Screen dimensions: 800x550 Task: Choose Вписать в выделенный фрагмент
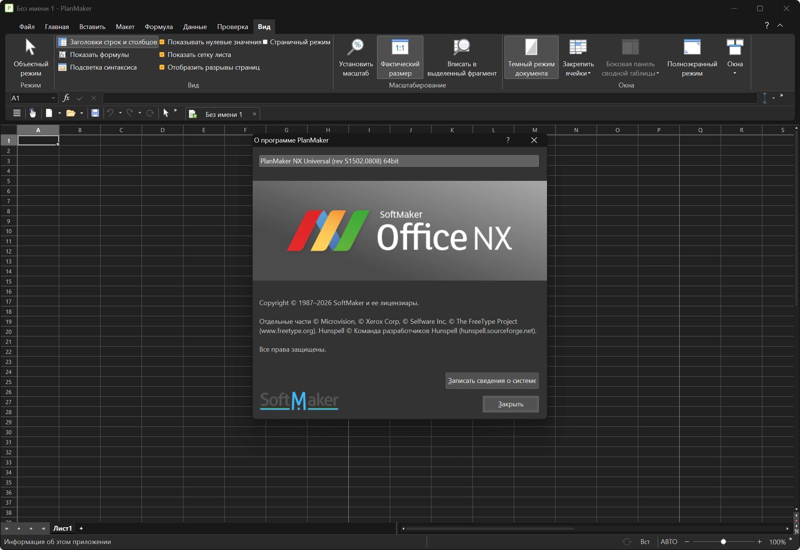(x=462, y=58)
